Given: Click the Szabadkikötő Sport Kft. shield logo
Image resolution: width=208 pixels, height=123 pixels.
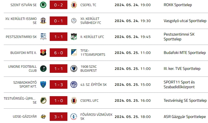Looking at the screenshot, I should point(43,84).
